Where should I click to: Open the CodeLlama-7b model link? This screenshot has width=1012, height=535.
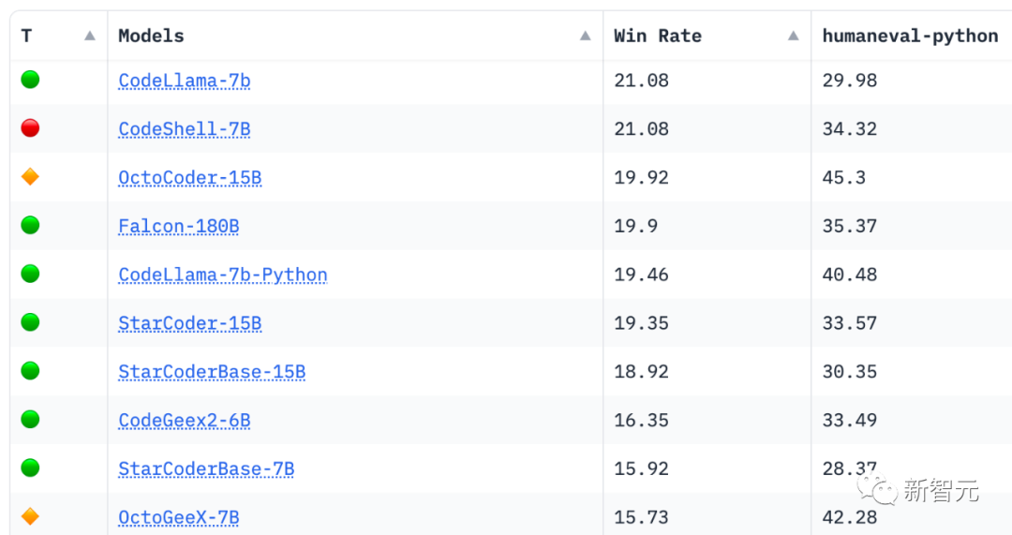tap(185, 81)
